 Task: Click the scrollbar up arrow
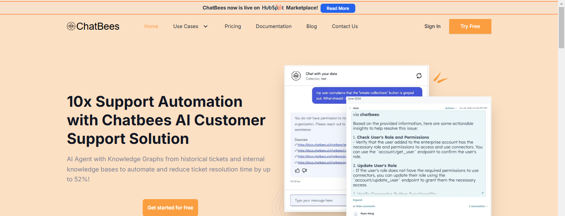pos(561,3)
